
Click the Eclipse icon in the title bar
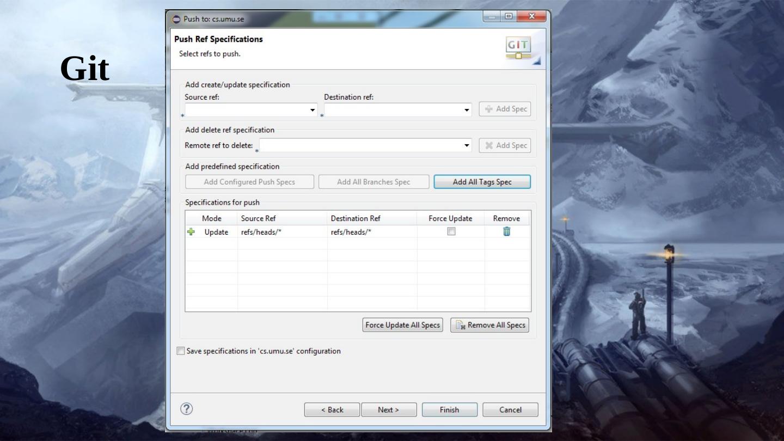(x=176, y=19)
